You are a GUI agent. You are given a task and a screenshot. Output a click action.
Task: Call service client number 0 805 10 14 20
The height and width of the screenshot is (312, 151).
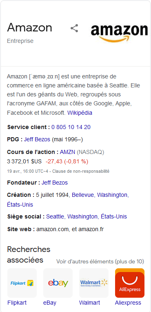[x=71, y=127]
